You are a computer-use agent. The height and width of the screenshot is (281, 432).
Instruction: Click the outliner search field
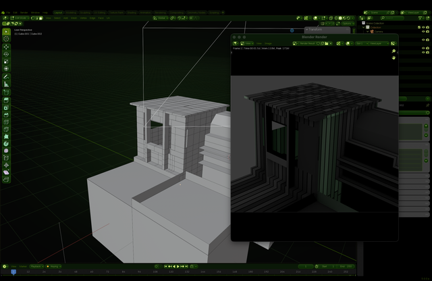(x=391, y=18)
